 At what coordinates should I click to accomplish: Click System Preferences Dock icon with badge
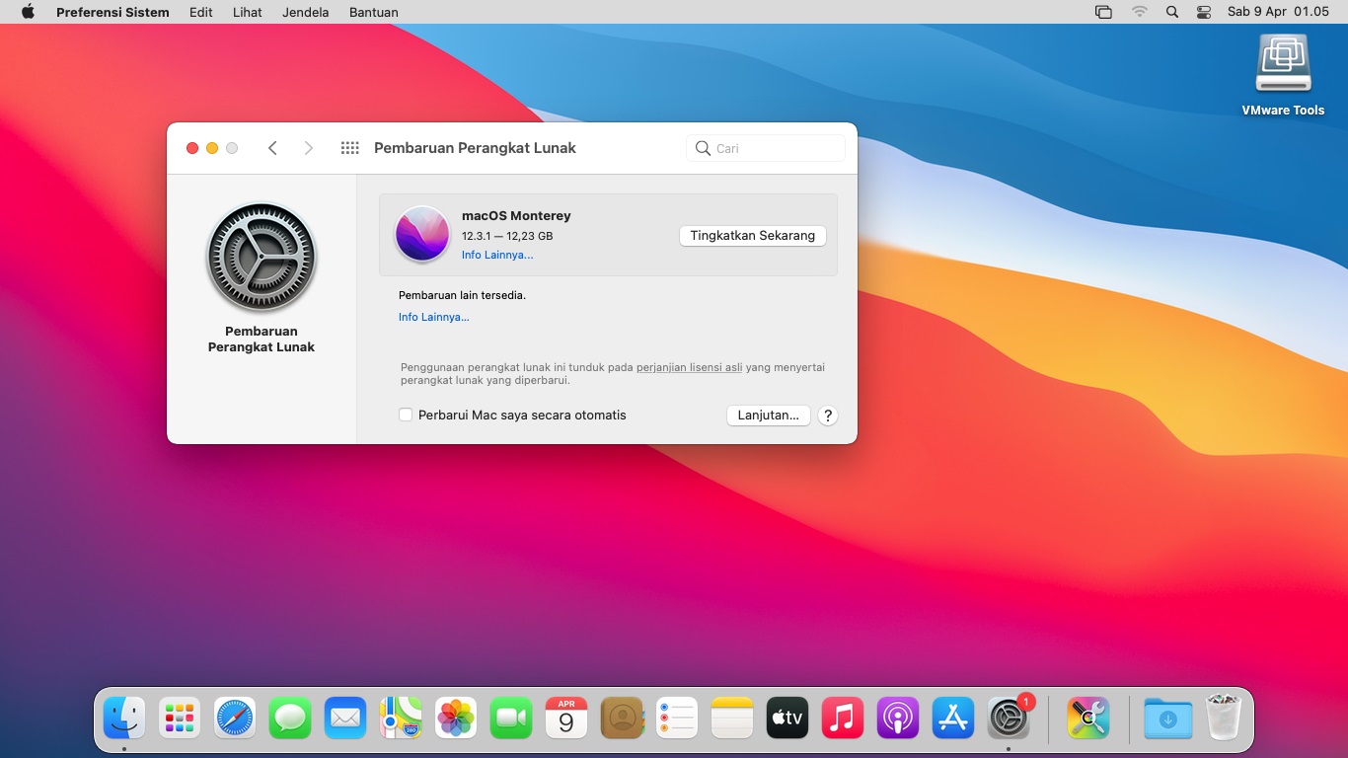click(1009, 718)
